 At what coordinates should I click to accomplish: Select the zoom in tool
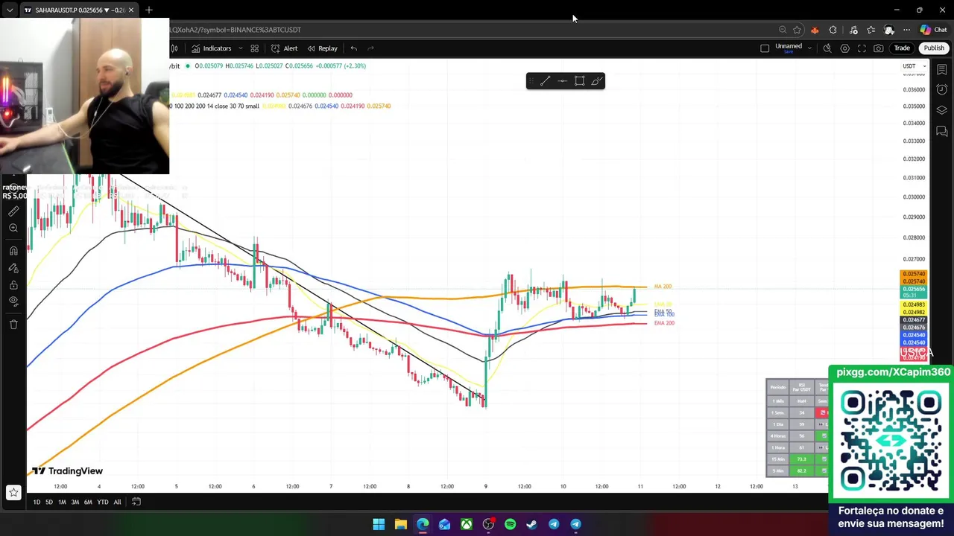(x=13, y=229)
